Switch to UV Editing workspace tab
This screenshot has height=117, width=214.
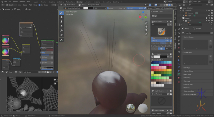[60, 2]
